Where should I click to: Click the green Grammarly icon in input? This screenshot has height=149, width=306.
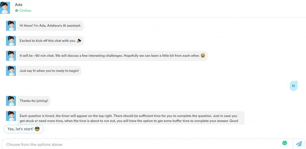[284, 143]
